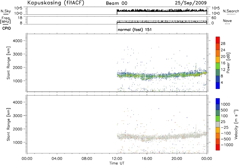The width and height of the screenshot is (239, 165).
Task: Click the gray segment of Velocity colorbar
Action: point(218,124)
